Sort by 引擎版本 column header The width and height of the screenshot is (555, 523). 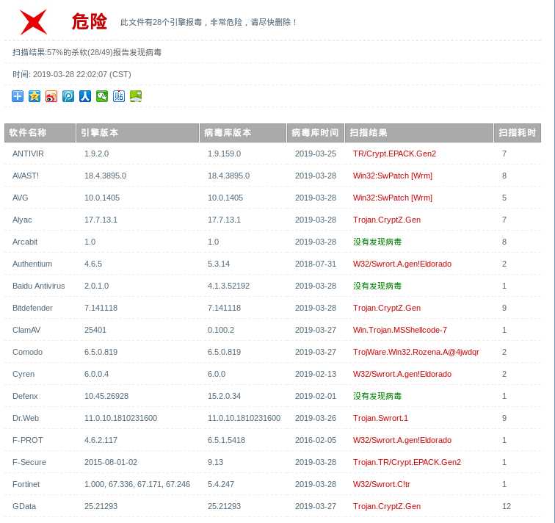tap(137, 133)
